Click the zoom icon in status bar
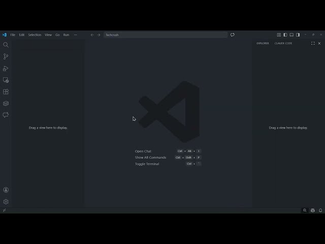The width and height of the screenshot is (325, 244). click(305, 210)
